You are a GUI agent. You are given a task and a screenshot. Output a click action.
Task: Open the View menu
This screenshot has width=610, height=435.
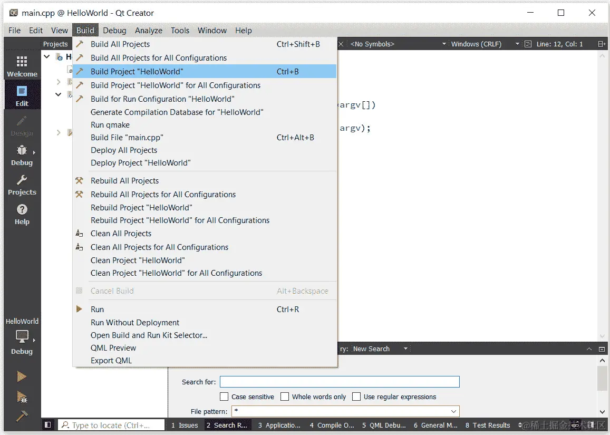click(60, 31)
